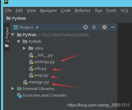Expand the External Libraries node
The height and width of the screenshot is (110, 132).
pyautogui.click(x=13, y=88)
